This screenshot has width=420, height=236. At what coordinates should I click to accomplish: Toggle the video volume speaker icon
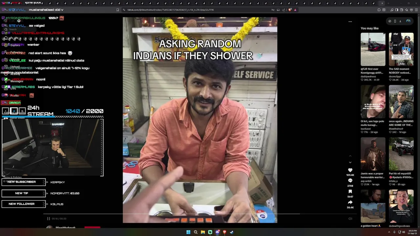pos(350,219)
